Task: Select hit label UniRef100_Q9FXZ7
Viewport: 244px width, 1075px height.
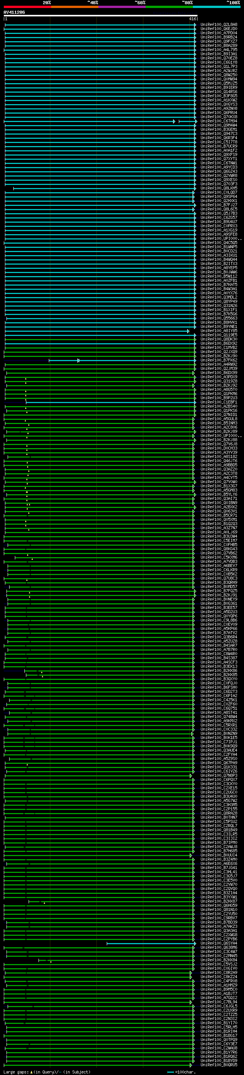Action: coord(218,41)
